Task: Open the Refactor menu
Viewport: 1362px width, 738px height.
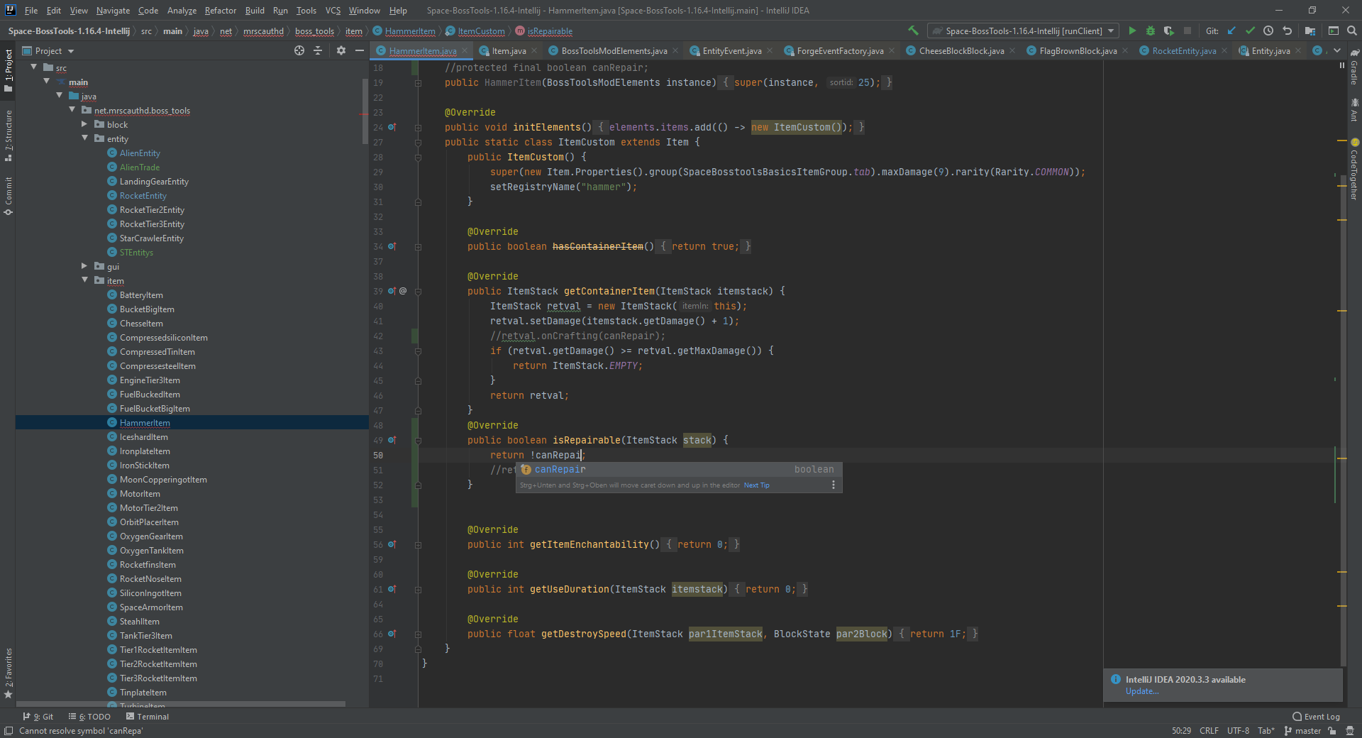Action: [220, 11]
